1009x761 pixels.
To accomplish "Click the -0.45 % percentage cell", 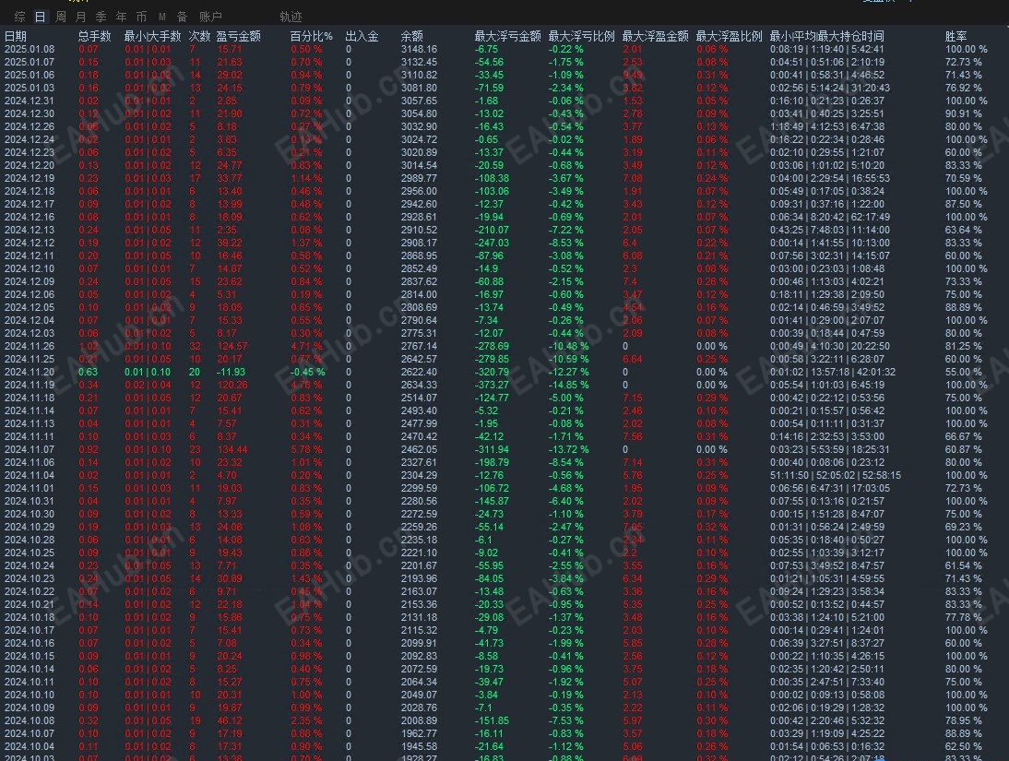I will tap(308, 372).
